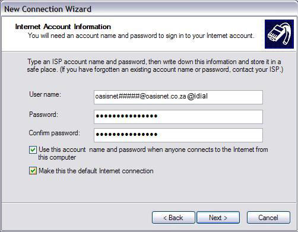The height and width of the screenshot is (232, 298).
Task: Go to previous step with Back button
Action: pyautogui.click(x=173, y=218)
